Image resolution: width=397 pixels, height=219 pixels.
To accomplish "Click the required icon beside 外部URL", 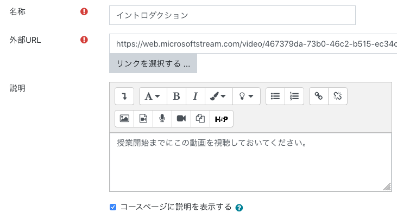I will point(84,40).
